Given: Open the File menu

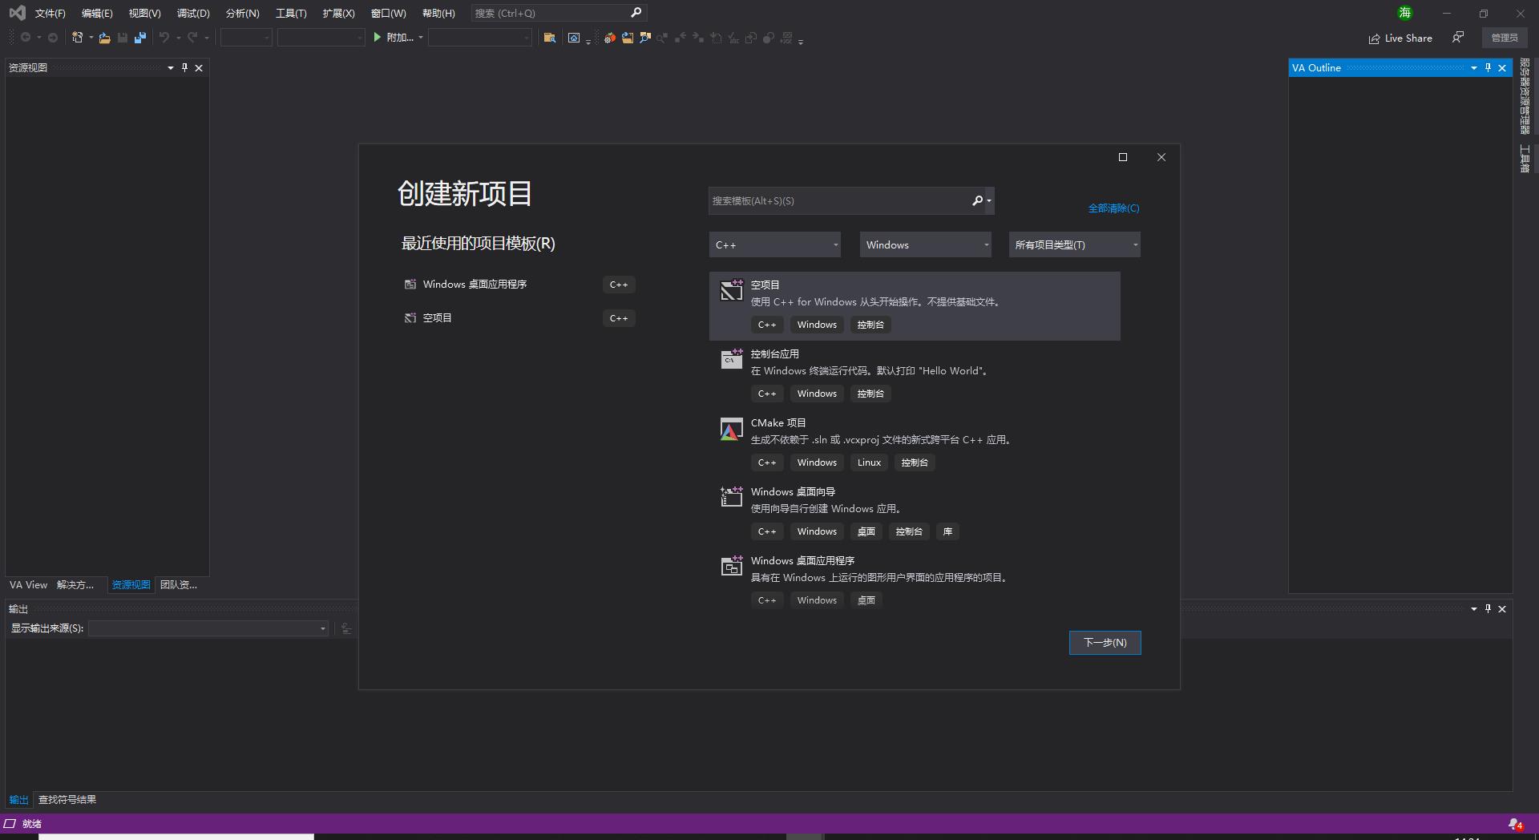Looking at the screenshot, I should (x=50, y=13).
